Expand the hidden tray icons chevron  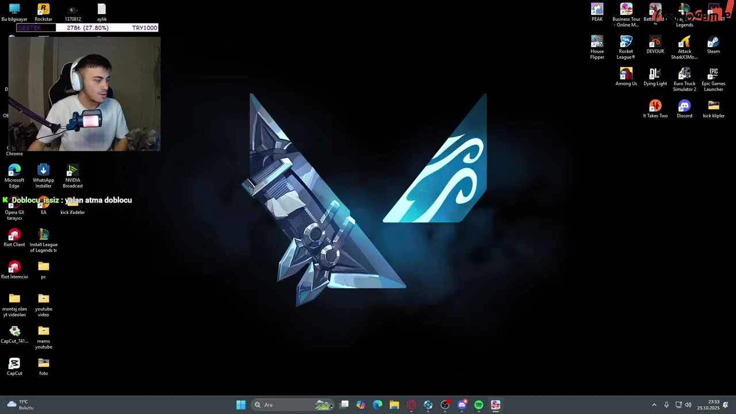pos(654,405)
